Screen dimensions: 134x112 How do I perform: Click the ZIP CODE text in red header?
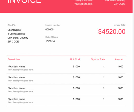tap(120, 4)
